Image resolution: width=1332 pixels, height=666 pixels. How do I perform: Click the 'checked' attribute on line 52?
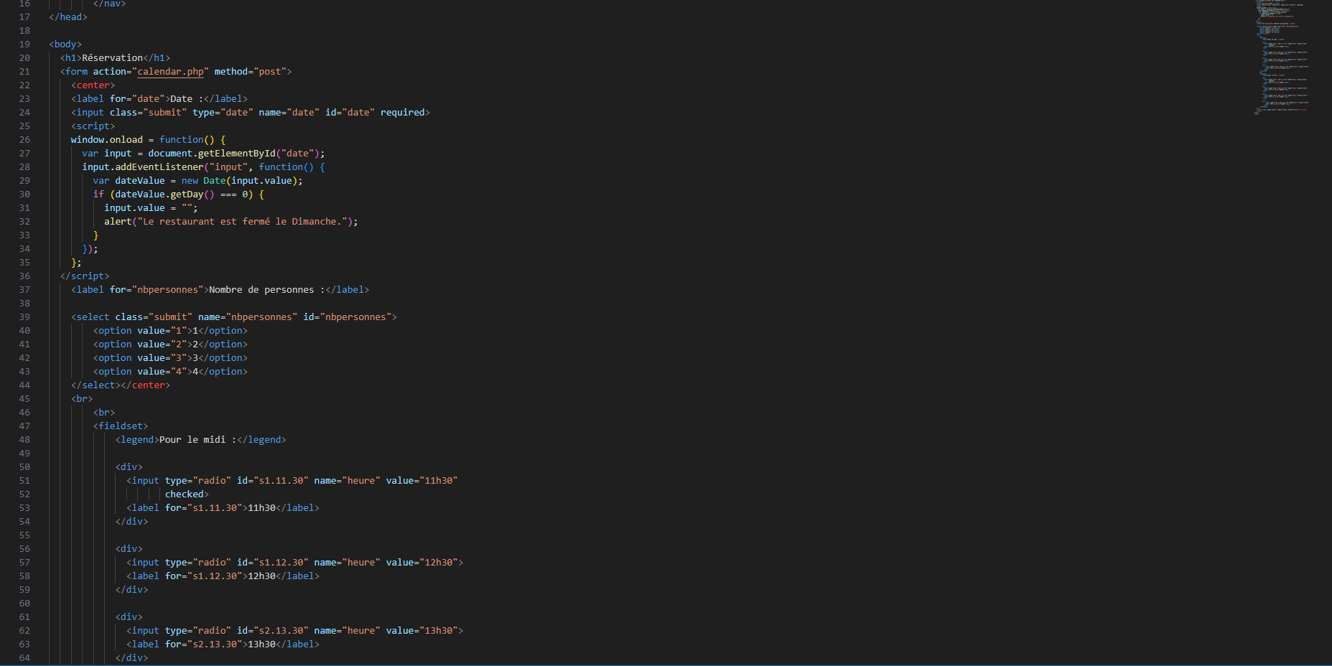tap(185, 494)
